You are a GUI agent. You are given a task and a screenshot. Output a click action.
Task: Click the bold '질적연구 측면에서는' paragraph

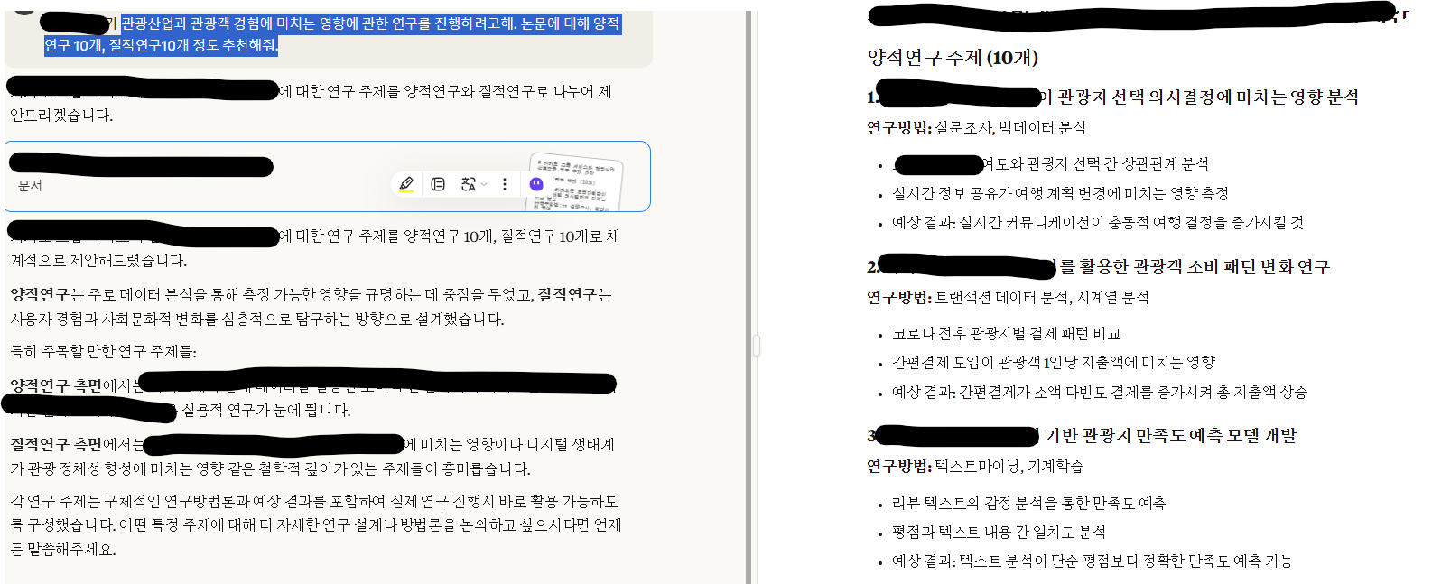tap(312, 457)
